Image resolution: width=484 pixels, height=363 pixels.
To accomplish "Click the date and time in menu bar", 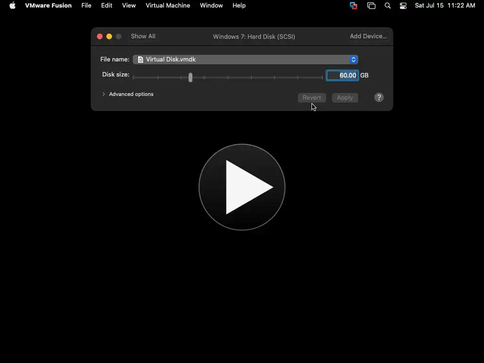I will [445, 6].
